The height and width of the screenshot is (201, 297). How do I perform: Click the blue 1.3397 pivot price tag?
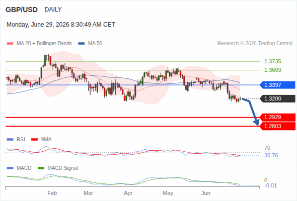pos(277,85)
